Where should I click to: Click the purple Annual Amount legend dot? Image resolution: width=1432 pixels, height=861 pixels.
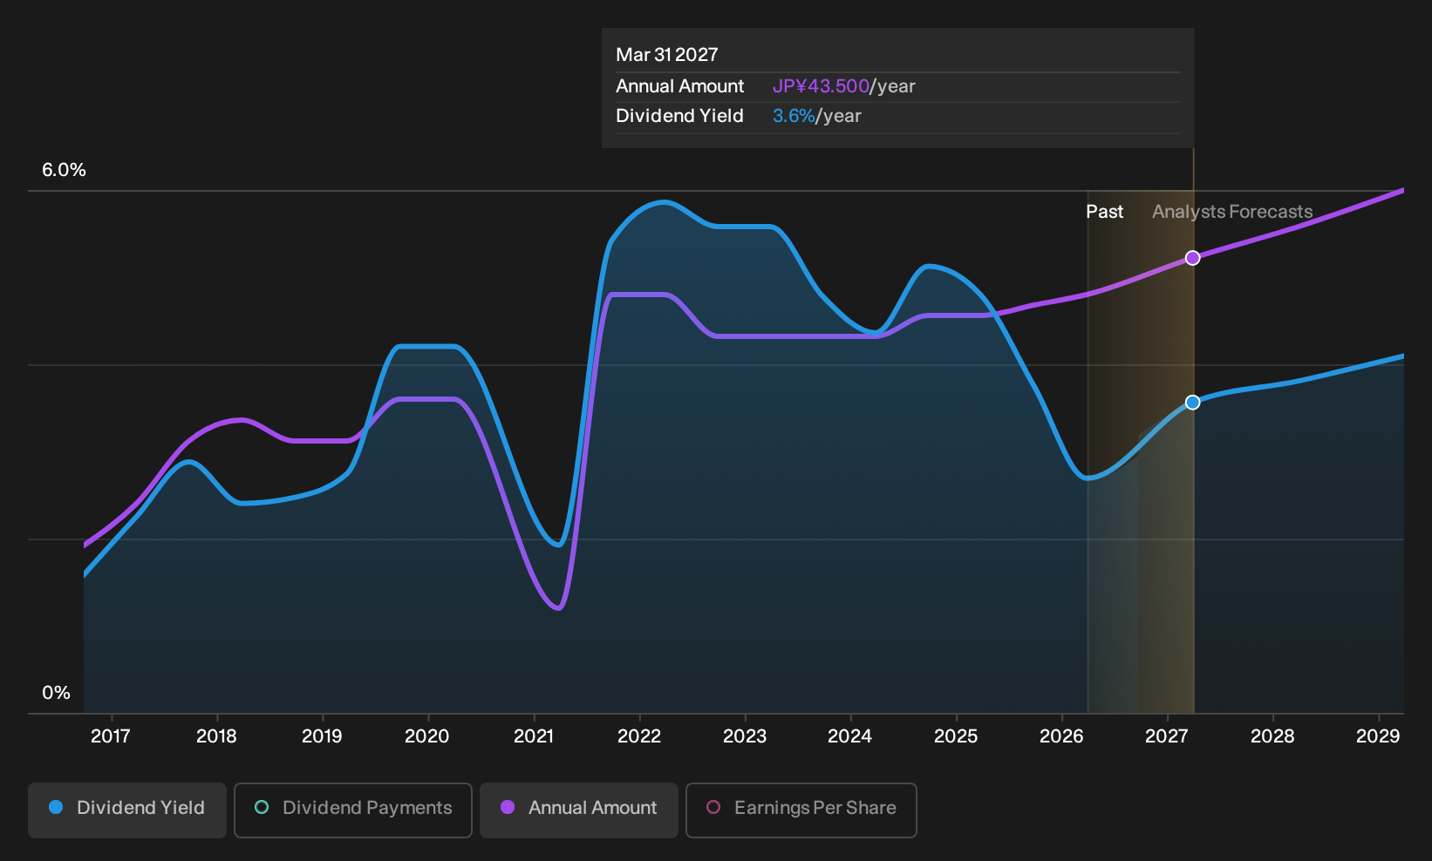click(x=508, y=807)
